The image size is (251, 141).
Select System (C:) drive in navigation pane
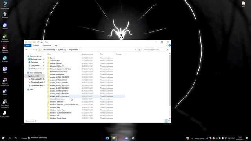tap(35, 76)
